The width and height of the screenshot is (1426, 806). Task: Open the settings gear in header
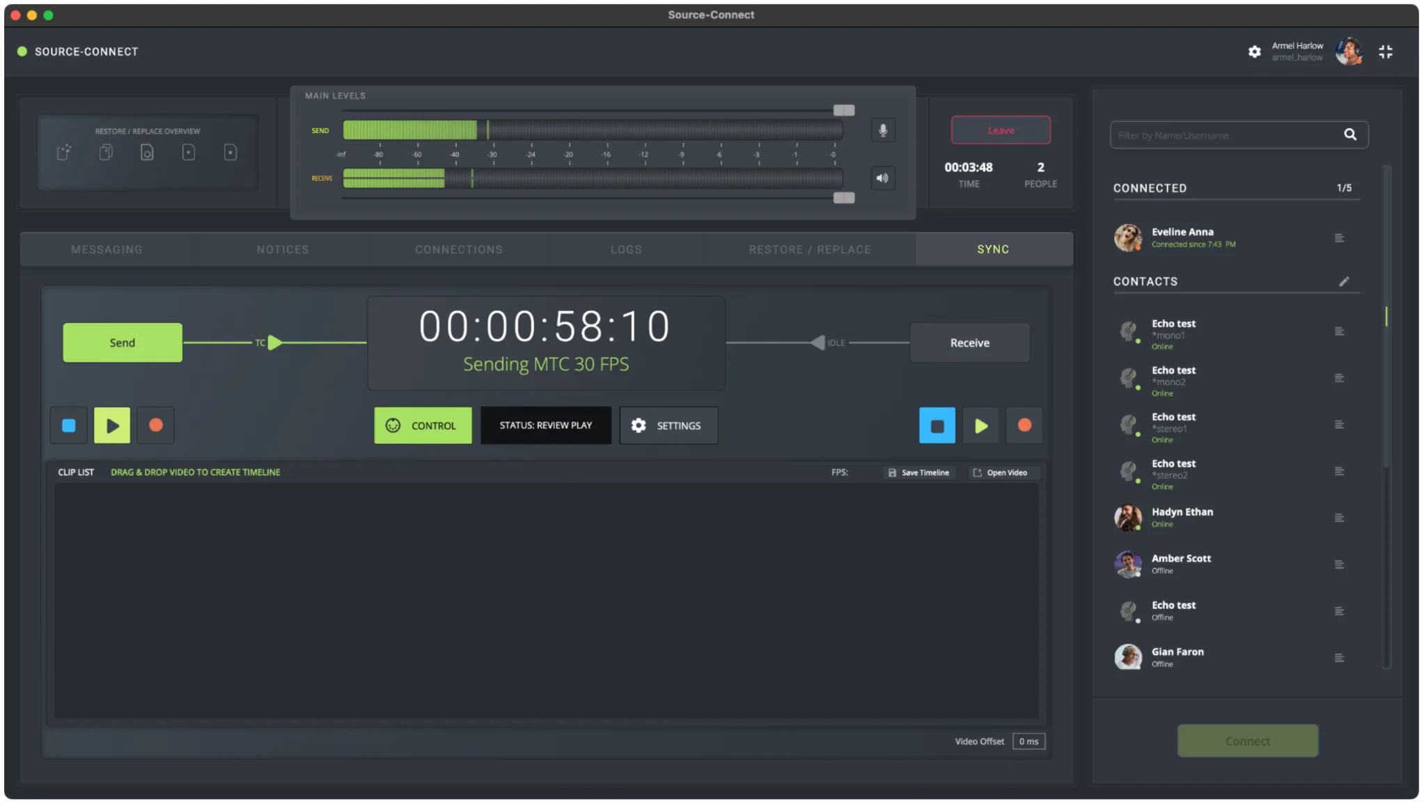pyautogui.click(x=1254, y=52)
